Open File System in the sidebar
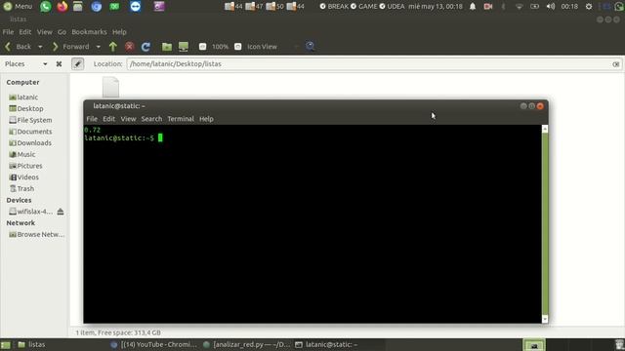The width and height of the screenshot is (625, 351). 33,120
